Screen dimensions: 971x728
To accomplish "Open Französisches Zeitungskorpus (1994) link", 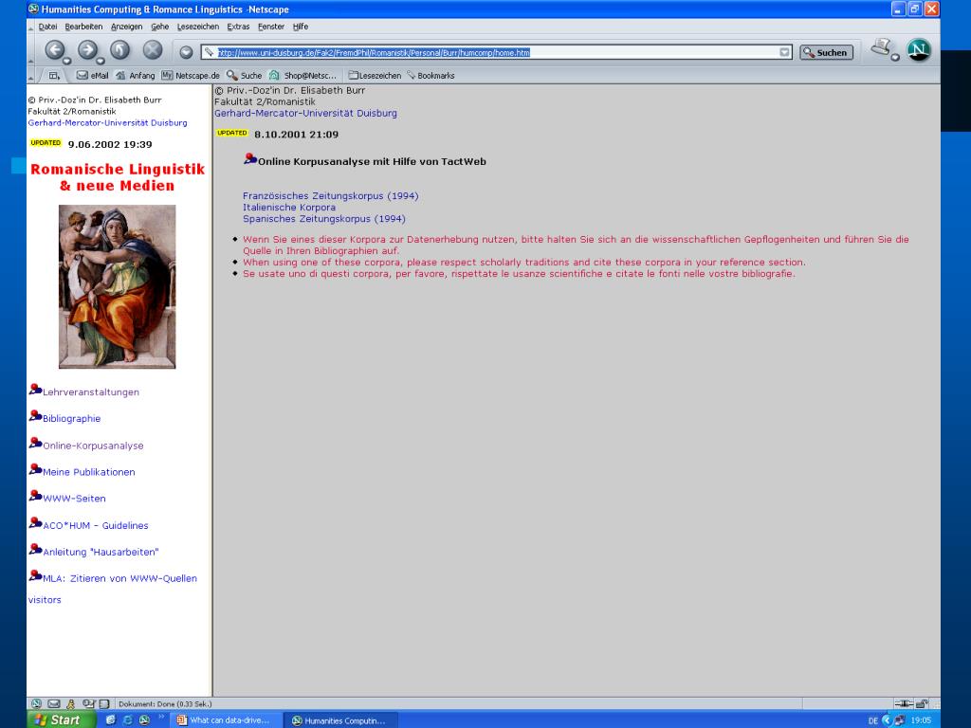I will click(330, 195).
